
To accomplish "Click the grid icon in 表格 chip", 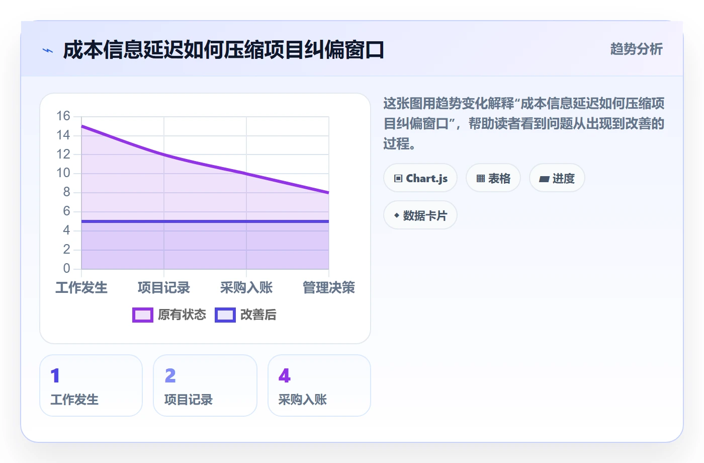I will coord(481,179).
